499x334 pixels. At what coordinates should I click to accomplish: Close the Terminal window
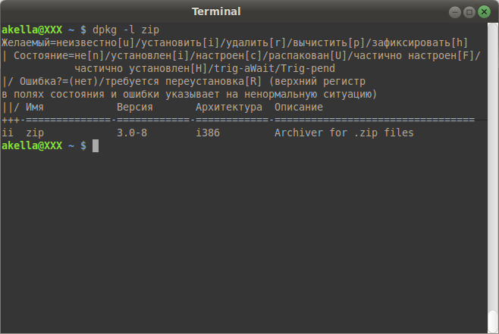tap(484, 12)
